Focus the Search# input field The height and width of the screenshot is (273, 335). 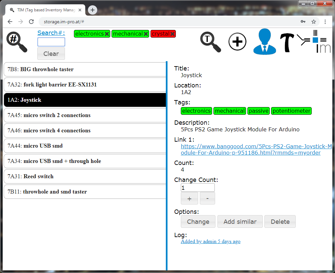click(51, 42)
